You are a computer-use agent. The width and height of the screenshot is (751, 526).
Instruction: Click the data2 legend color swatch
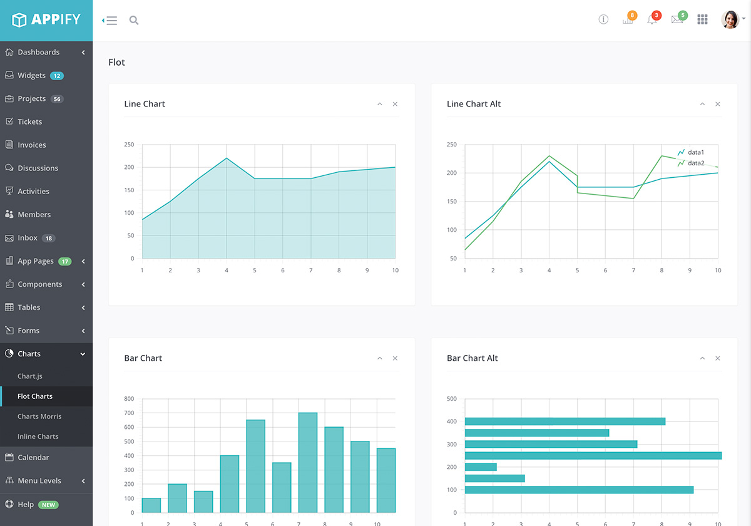(681, 163)
